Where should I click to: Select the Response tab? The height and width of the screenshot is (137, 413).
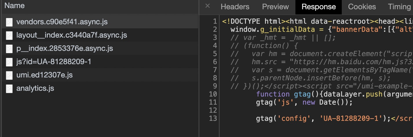[x=319, y=7]
